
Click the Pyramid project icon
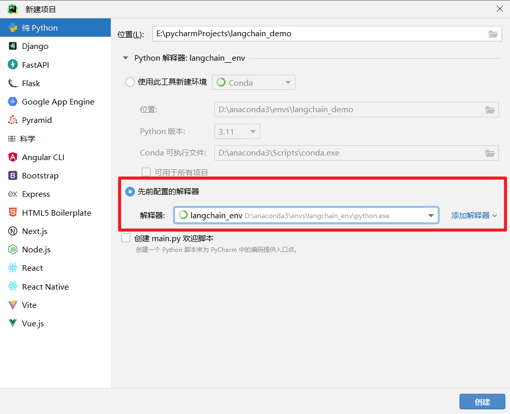[13, 120]
